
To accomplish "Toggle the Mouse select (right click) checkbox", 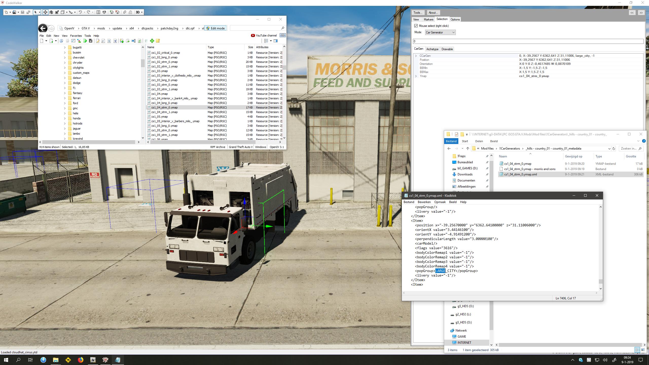I will 416,26.
